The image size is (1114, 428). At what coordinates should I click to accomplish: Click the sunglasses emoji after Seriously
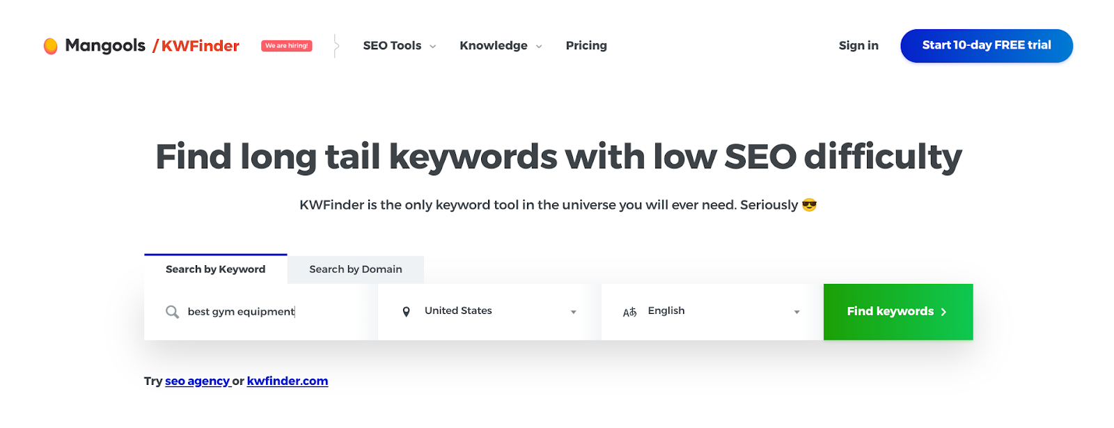click(x=809, y=205)
